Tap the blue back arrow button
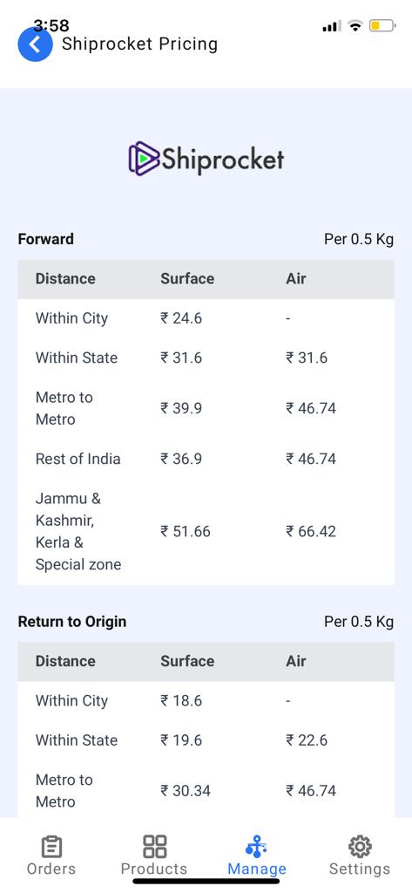Screen dimensions: 412x893 [36, 44]
